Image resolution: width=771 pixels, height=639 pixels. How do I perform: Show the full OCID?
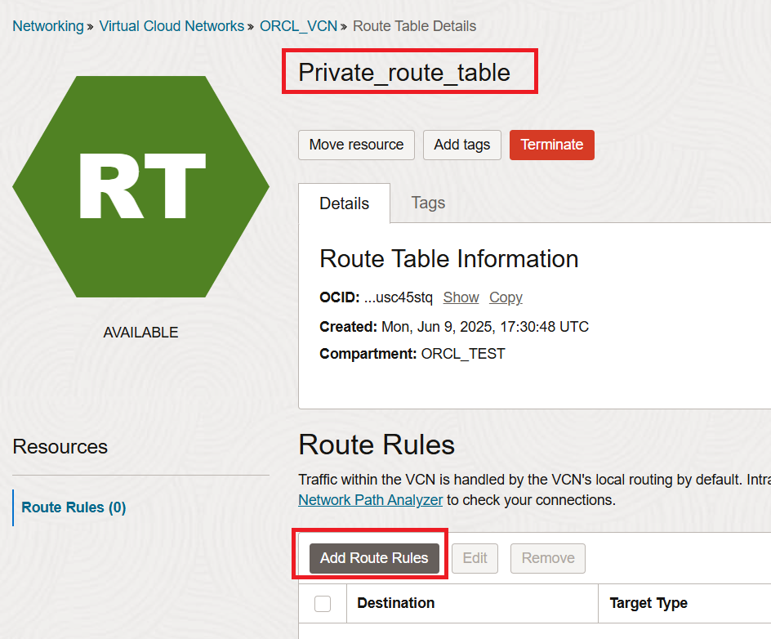click(461, 297)
